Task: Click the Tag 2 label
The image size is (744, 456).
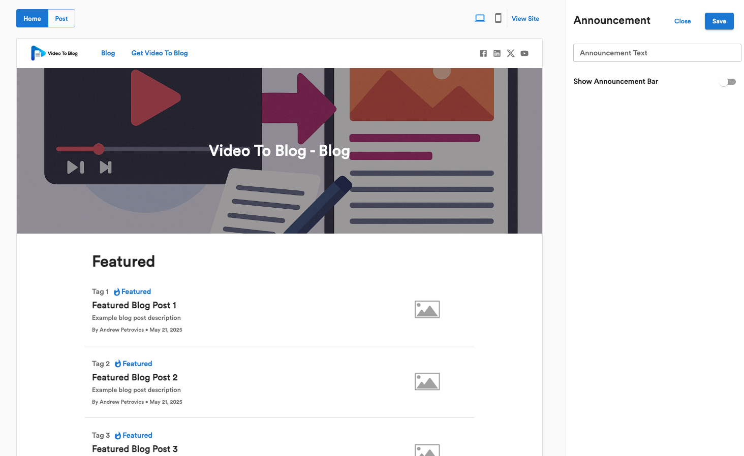Action: (101, 364)
